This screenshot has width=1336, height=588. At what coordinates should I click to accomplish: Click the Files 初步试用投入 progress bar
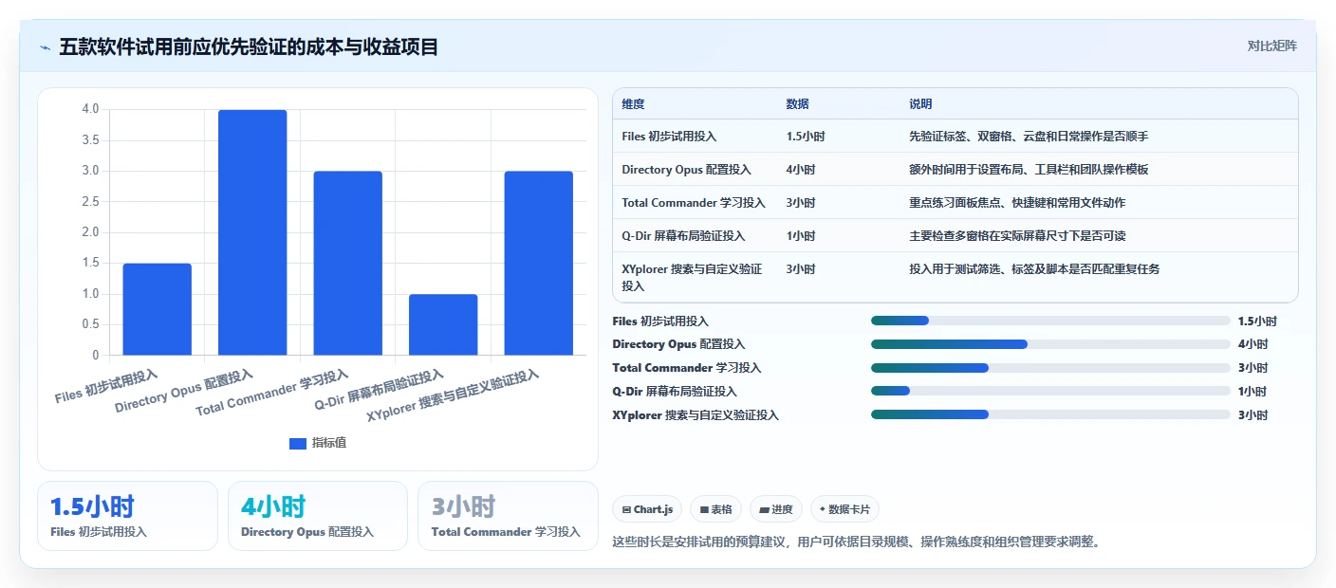[1050, 321]
